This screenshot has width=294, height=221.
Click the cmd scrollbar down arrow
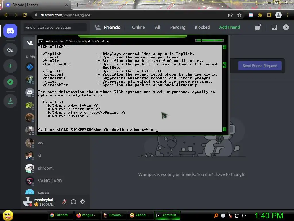click(224, 129)
